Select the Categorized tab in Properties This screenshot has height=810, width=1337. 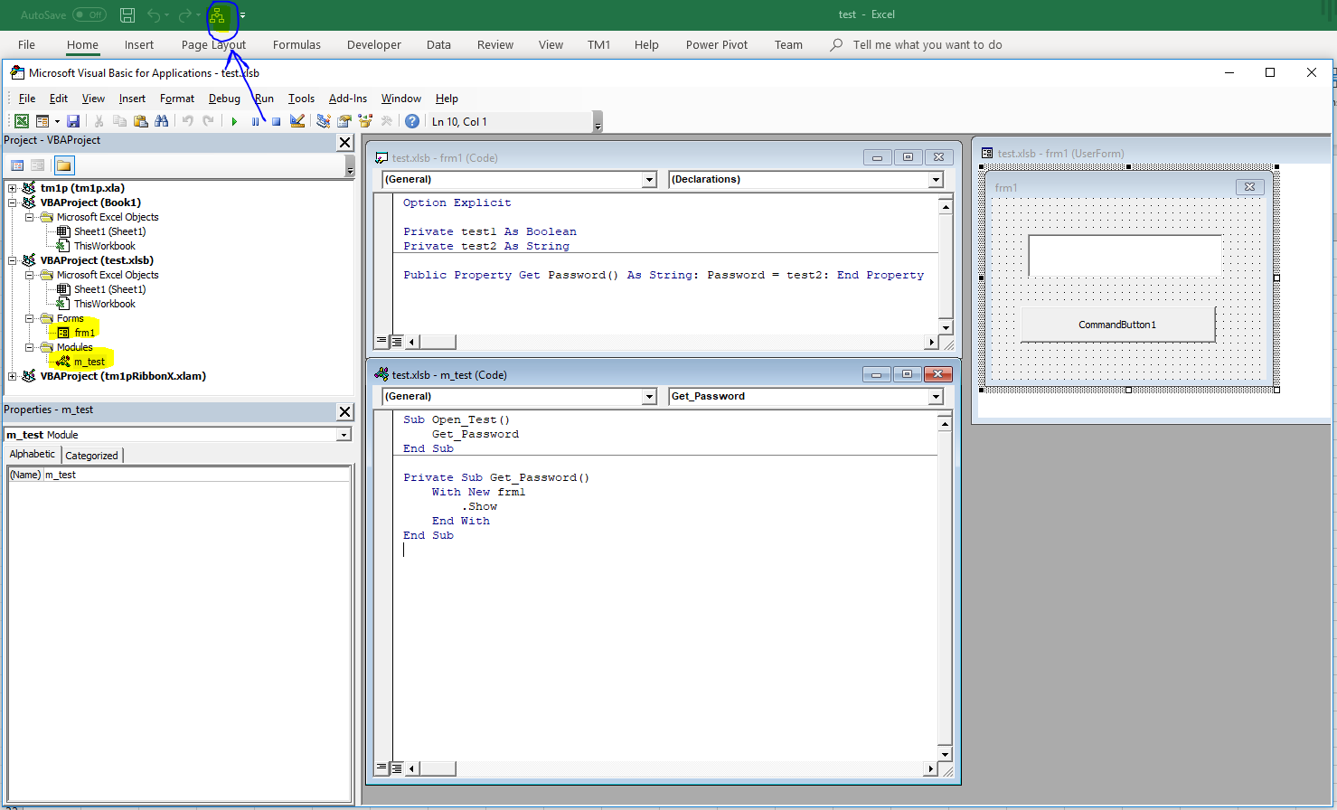click(x=91, y=456)
